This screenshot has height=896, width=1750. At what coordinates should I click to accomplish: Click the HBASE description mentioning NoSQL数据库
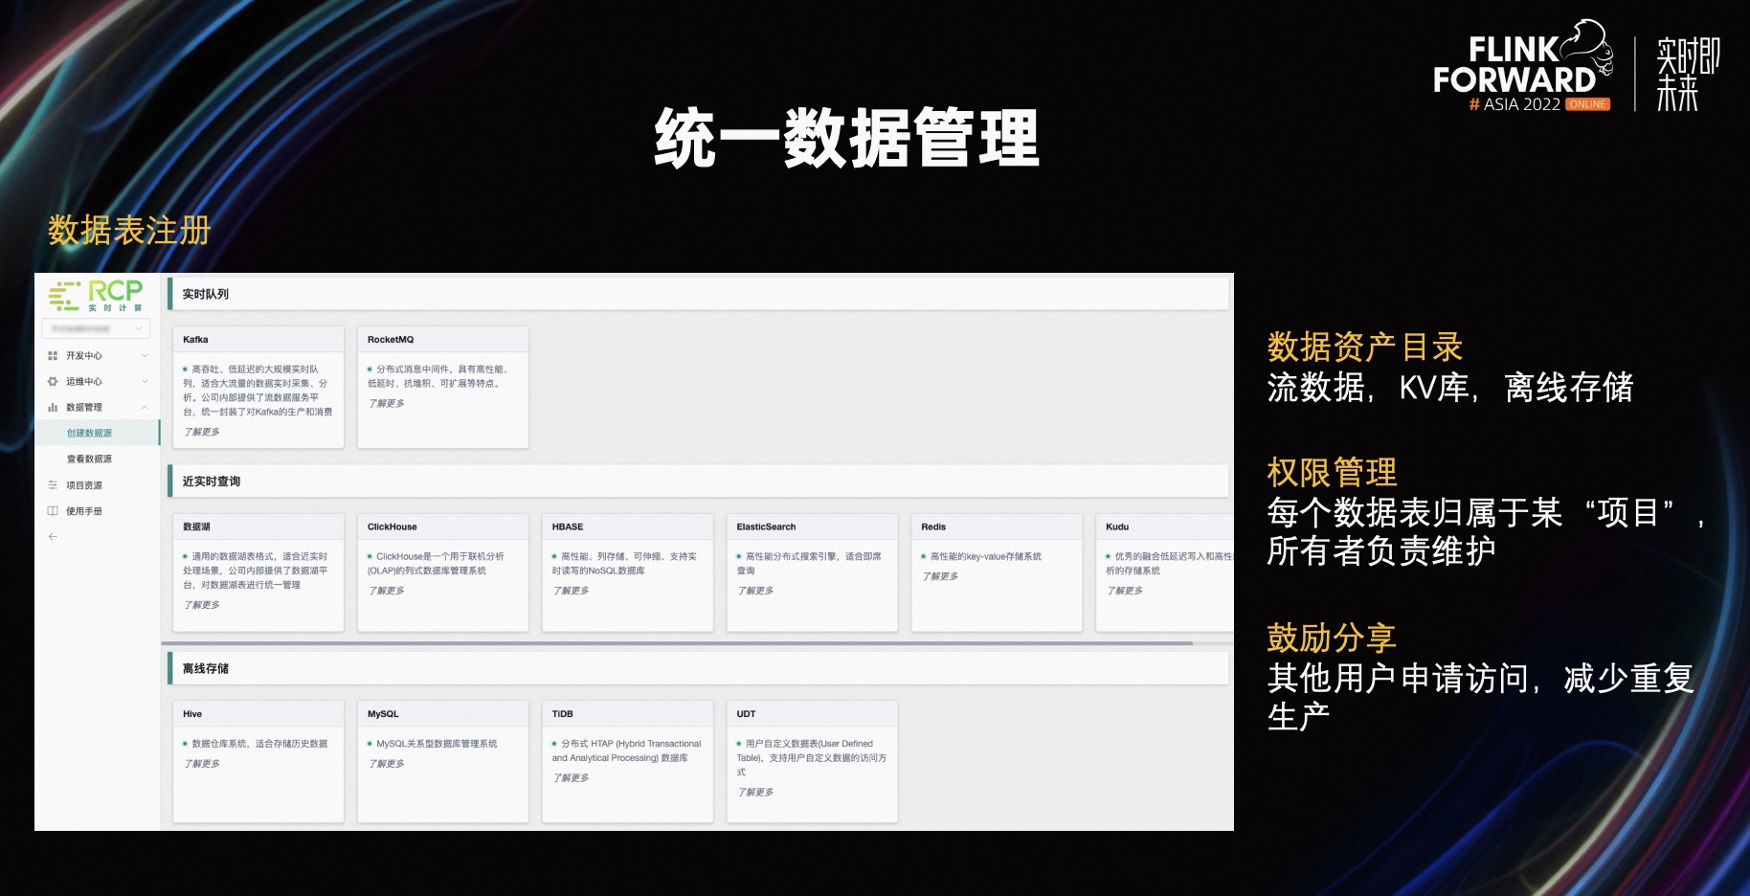(x=624, y=564)
